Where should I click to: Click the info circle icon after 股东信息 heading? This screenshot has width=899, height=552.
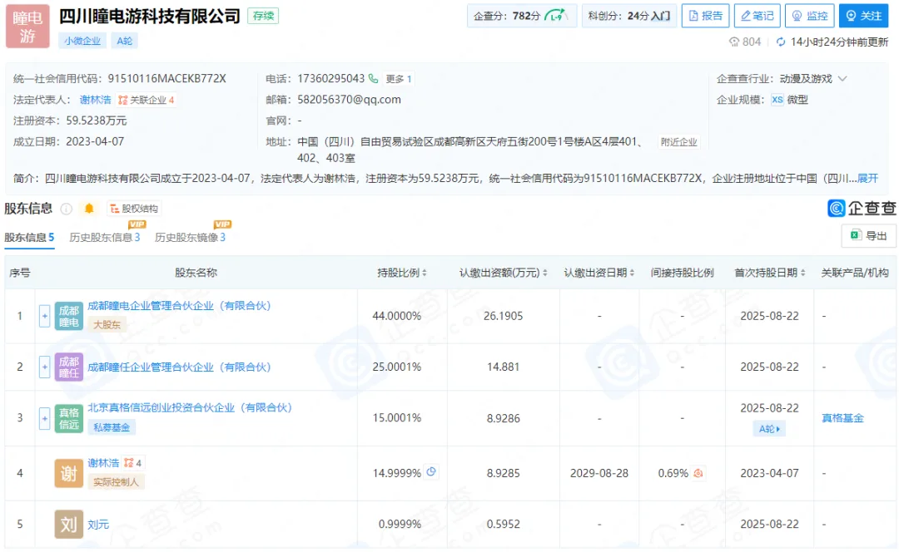pos(65,209)
